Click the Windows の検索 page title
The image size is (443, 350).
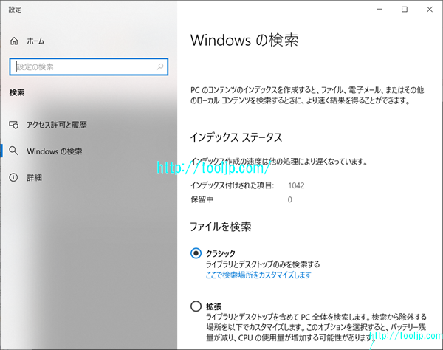(244, 40)
